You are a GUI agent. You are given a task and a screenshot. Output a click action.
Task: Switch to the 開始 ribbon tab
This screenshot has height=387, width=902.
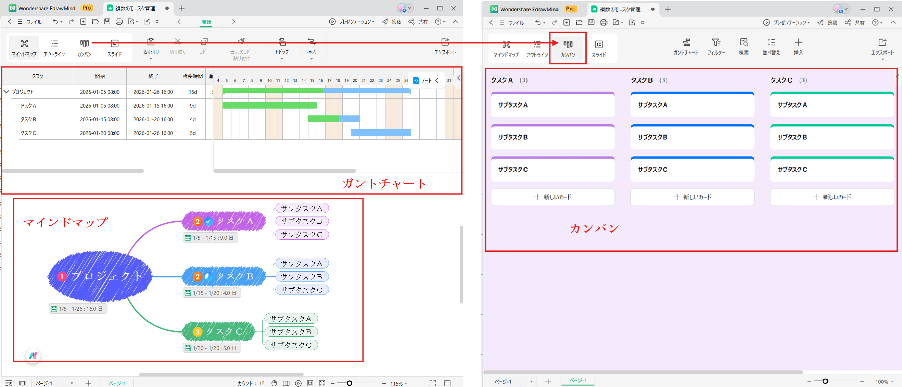(x=206, y=22)
